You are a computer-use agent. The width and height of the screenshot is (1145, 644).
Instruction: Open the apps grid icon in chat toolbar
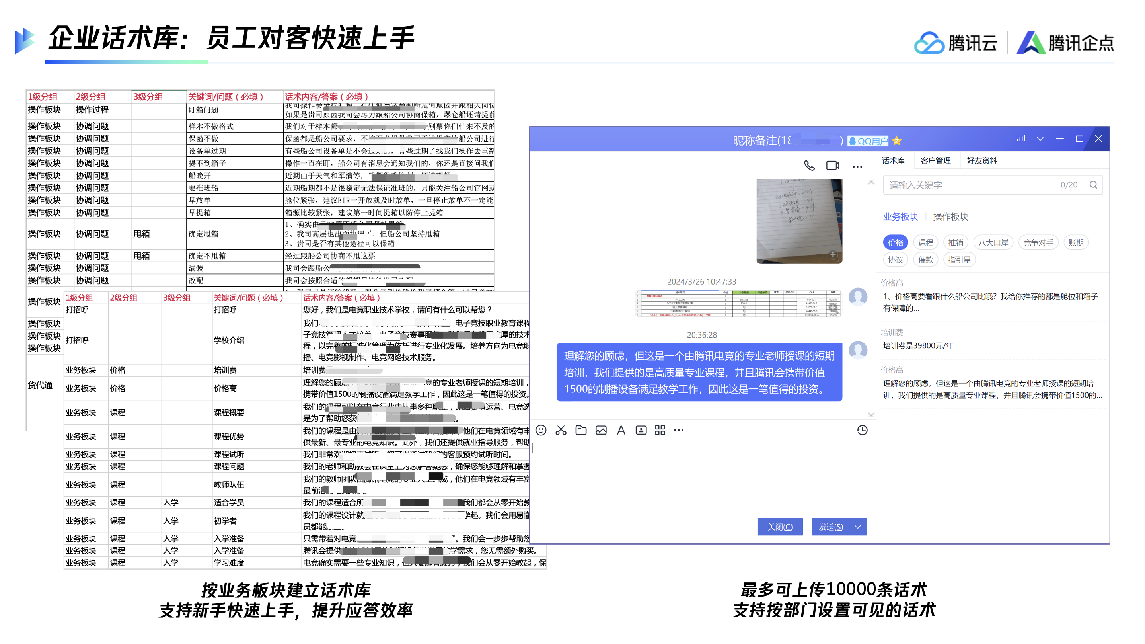pos(660,430)
